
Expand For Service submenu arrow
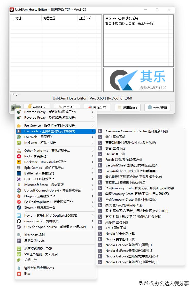92,126
